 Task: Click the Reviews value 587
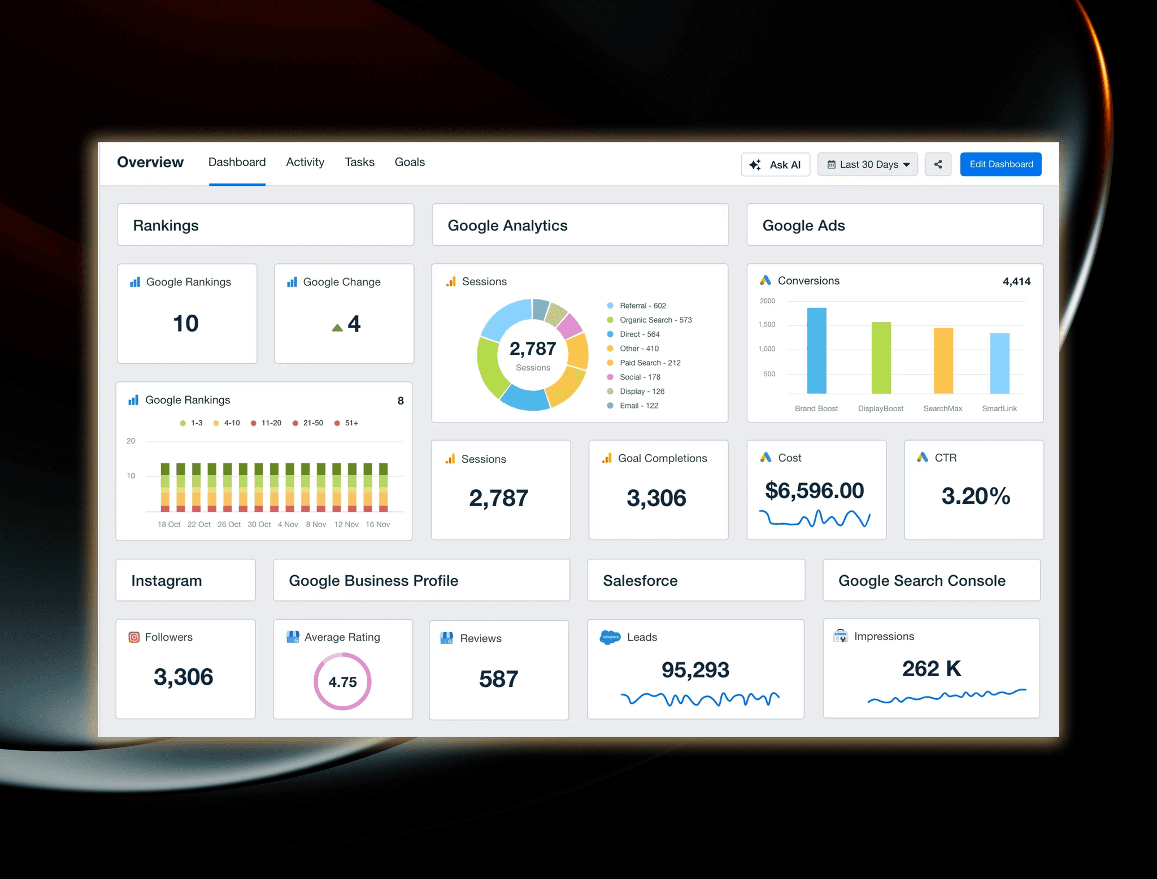[x=499, y=679]
